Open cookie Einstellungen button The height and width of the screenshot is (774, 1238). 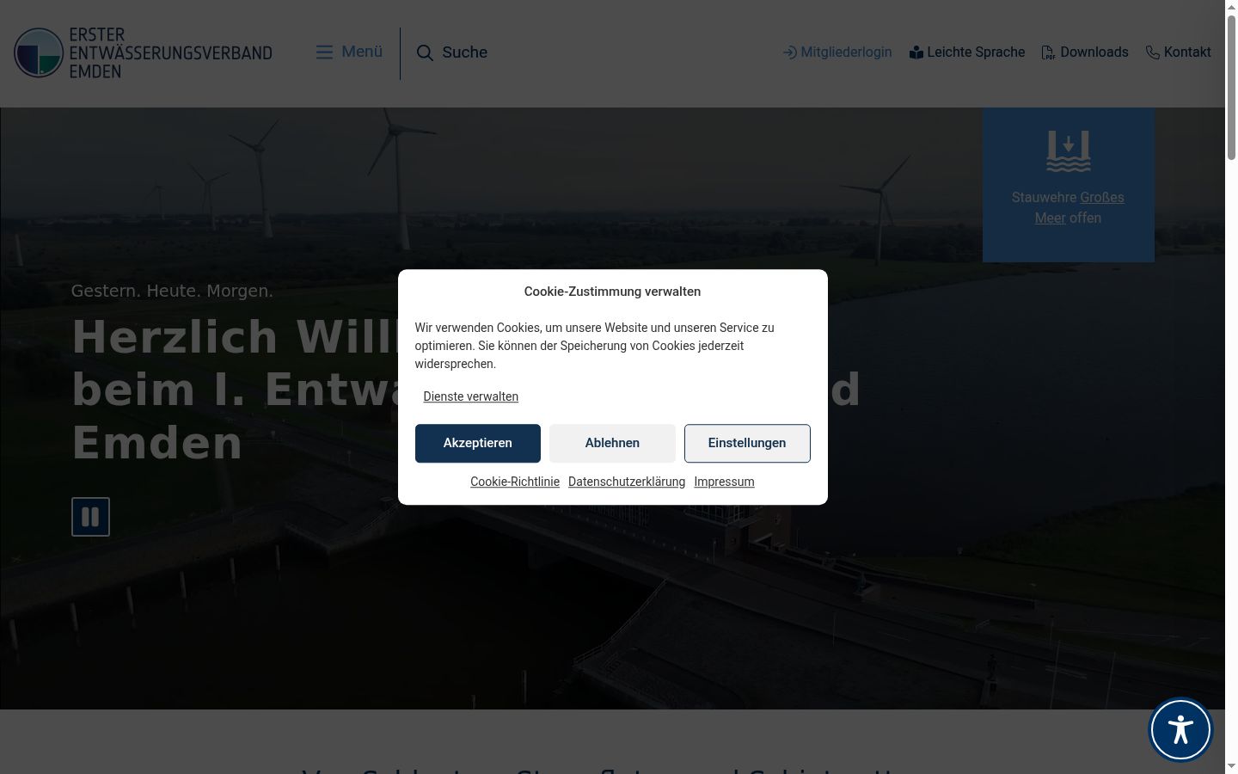click(747, 443)
